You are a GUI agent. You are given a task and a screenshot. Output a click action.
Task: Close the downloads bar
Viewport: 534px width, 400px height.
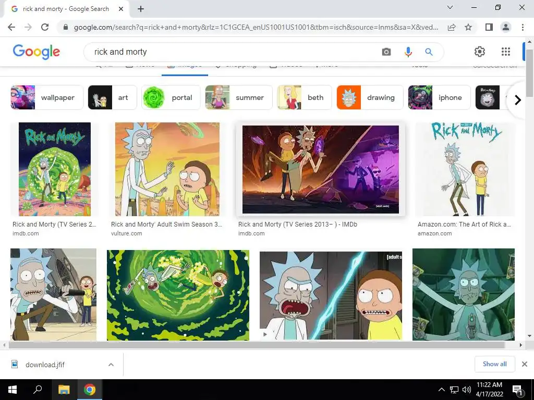[525, 364]
